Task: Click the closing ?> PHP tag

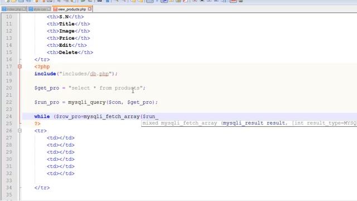Action: pyautogui.click(x=37, y=123)
